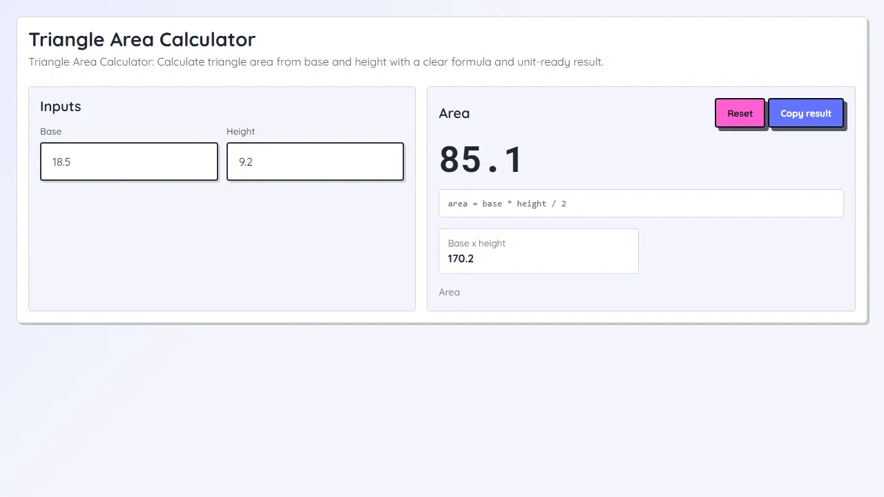Click the Base label above its input
The image size is (884, 497).
coord(50,131)
